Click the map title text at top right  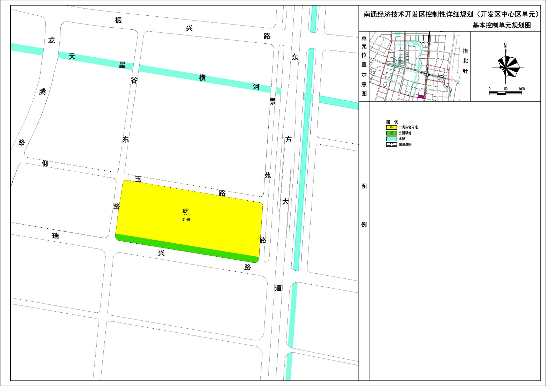point(451,14)
